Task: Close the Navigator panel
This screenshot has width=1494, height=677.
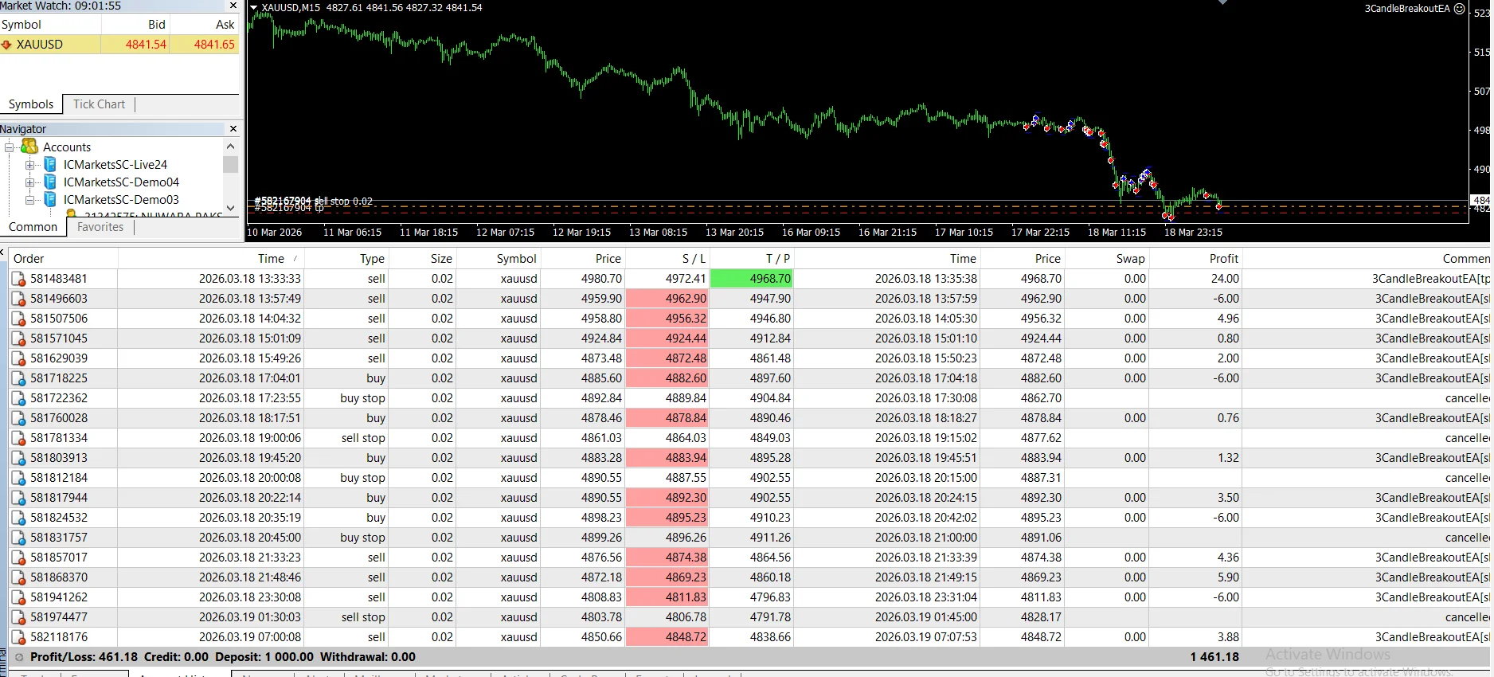Action: 233,129
